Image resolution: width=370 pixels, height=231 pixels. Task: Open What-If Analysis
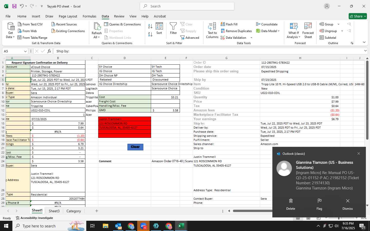(x=294, y=30)
